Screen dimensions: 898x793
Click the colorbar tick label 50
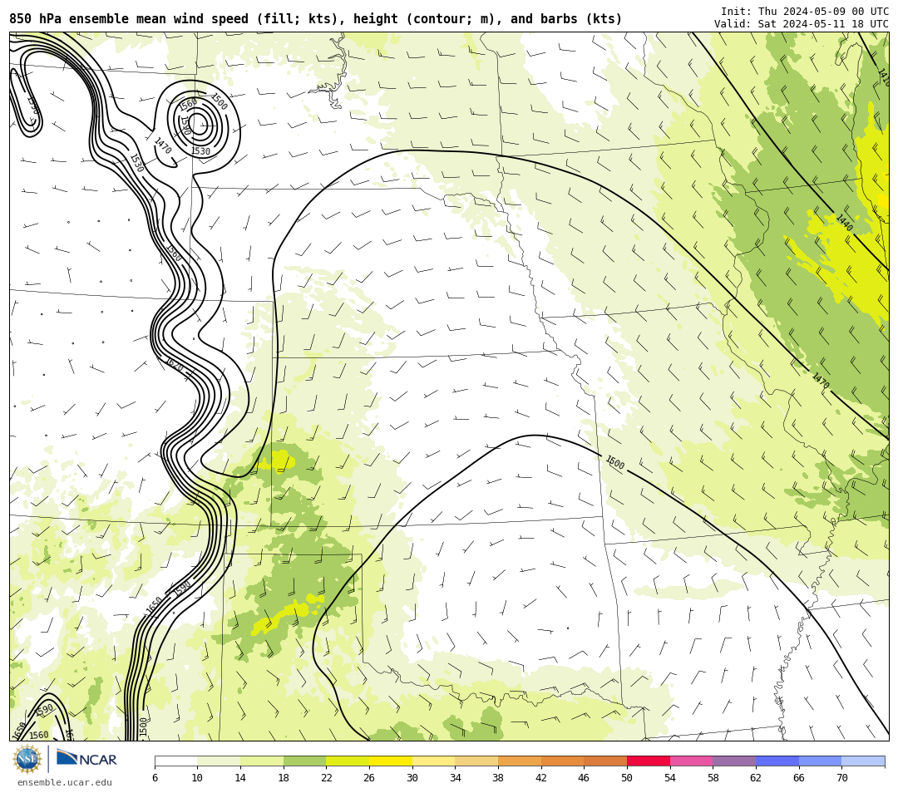coord(627,777)
